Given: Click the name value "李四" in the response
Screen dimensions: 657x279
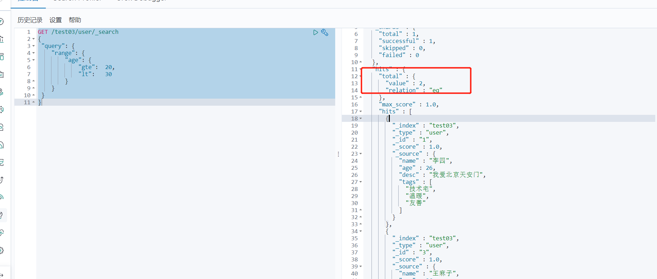Looking at the screenshot, I should coord(439,161).
